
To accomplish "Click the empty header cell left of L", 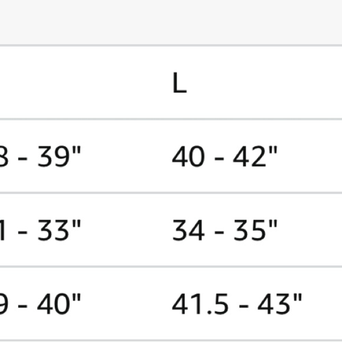I will click(x=81, y=83).
